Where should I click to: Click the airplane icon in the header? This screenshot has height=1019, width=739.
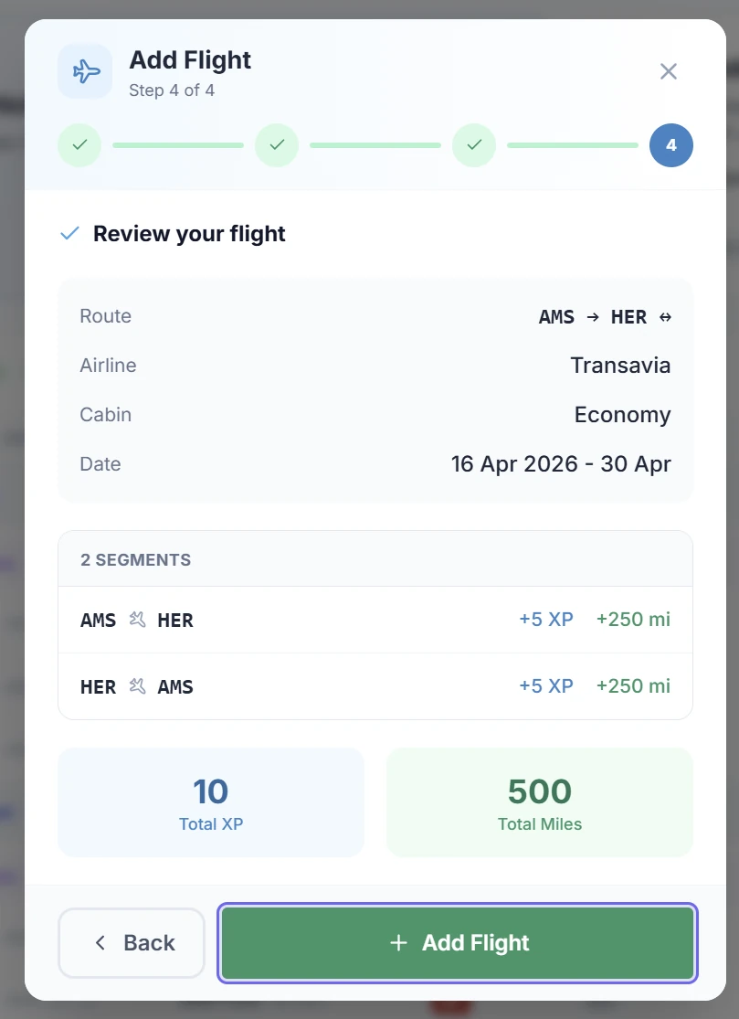84,71
